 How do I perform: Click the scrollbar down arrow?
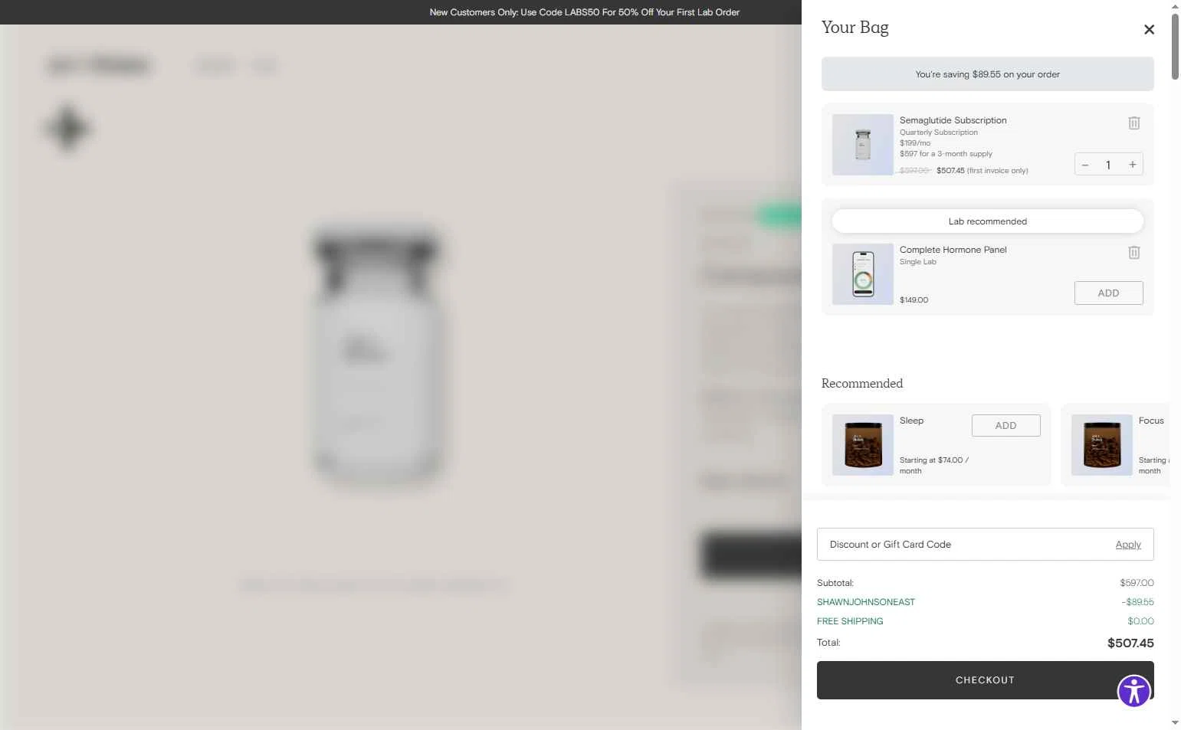[x=1175, y=722]
